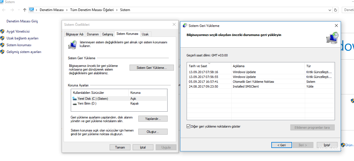Select Yeni Birim (D:) drive row
The image size is (354, 161).
[x=119, y=103]
